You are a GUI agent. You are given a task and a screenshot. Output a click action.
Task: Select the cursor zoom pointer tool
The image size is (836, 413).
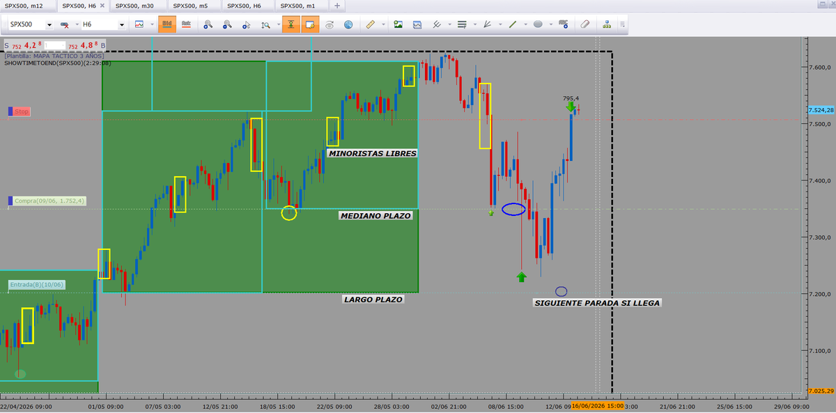click(x=246, y=25)
